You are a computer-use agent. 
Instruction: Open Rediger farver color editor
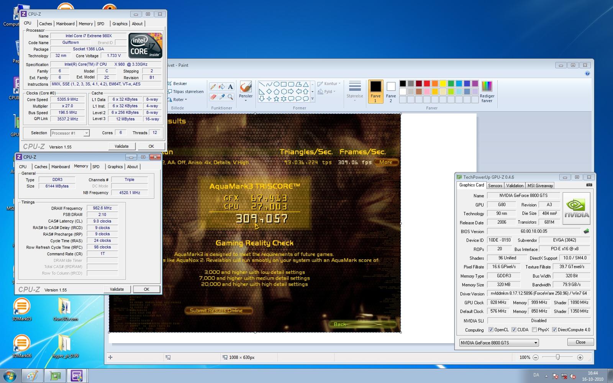(487, 92)
